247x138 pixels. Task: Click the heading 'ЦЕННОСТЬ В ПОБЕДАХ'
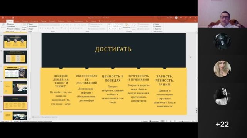[113, 78]
